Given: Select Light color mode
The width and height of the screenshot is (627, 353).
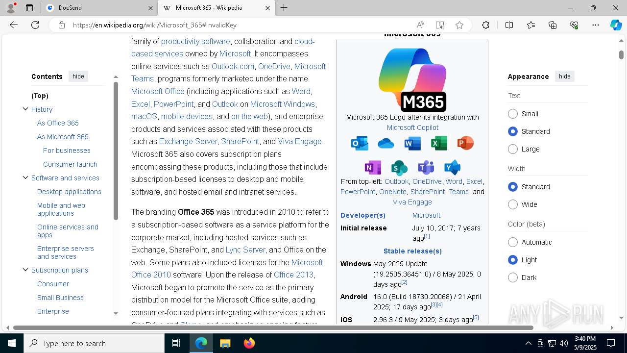Looking at the screenshot, I should pos(513,260).
